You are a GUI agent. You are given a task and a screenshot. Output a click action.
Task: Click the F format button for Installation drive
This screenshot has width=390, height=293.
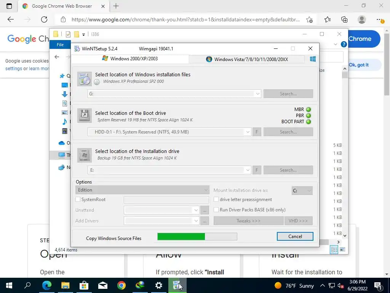pyautogui.click(x=257, y=170)
